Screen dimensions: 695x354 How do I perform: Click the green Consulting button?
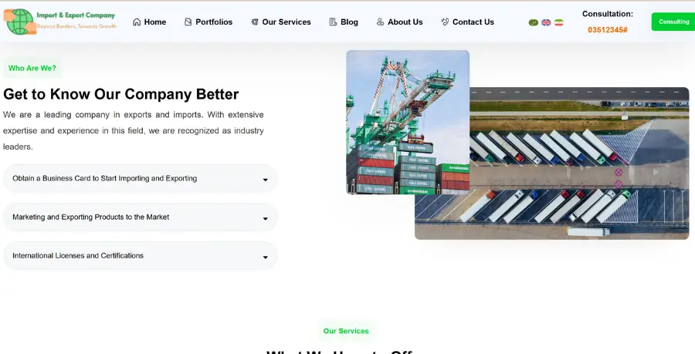(673, 22)
